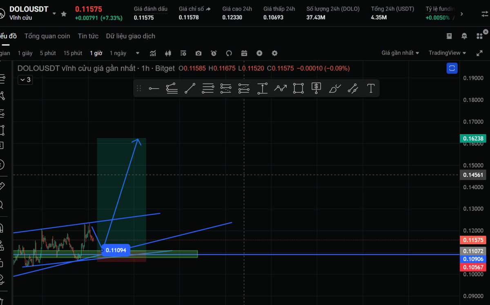490x305 pixels.
Task: Open the preferences sliders icon
Action: tap(485, 13)
